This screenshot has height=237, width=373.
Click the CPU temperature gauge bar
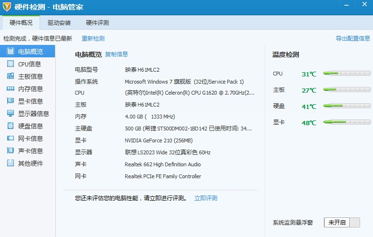(x=347, y=73)
